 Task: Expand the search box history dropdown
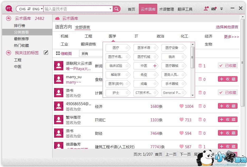[x=110, y=9]
